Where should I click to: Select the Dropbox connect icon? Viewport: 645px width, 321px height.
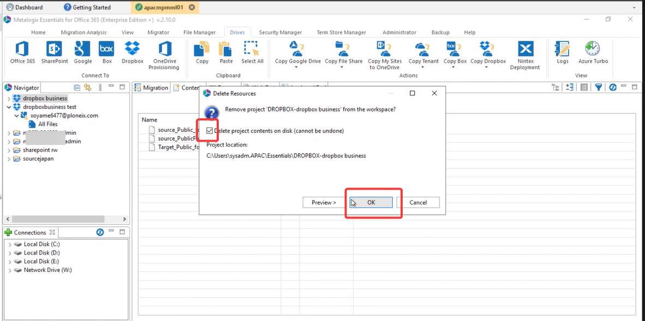[133, 53]
